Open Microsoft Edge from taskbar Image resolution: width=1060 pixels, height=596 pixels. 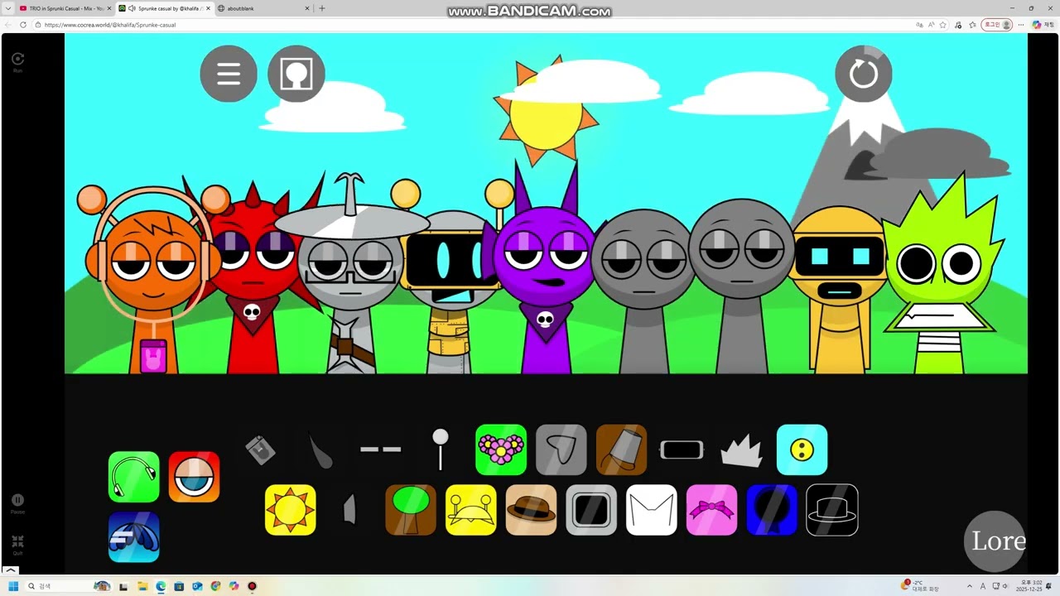tap(161, 586)
